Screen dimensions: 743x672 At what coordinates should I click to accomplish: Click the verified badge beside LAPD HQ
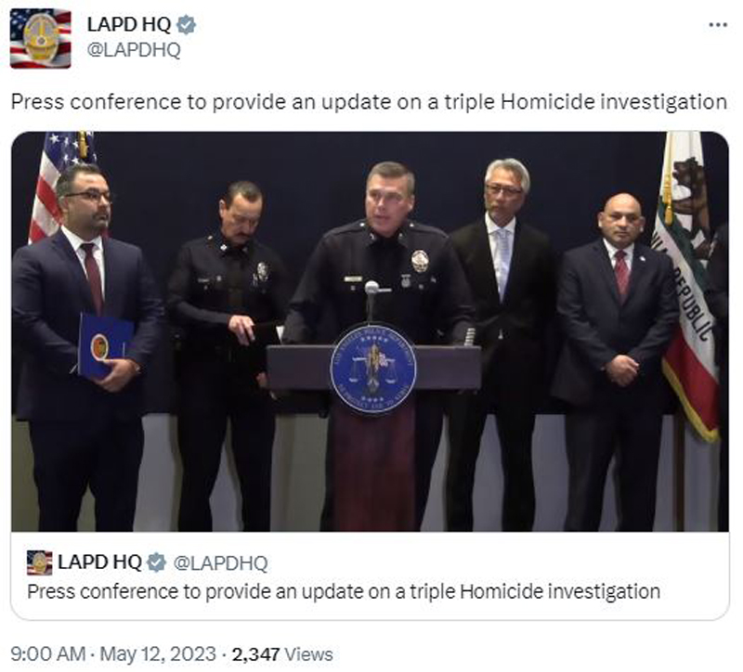point(187,25)
